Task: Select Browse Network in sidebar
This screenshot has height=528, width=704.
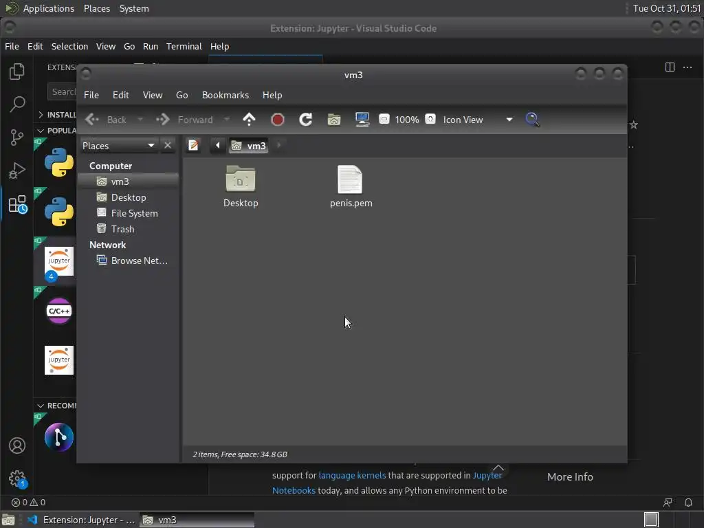Action: pyautogui.click(x=129, y=261)
